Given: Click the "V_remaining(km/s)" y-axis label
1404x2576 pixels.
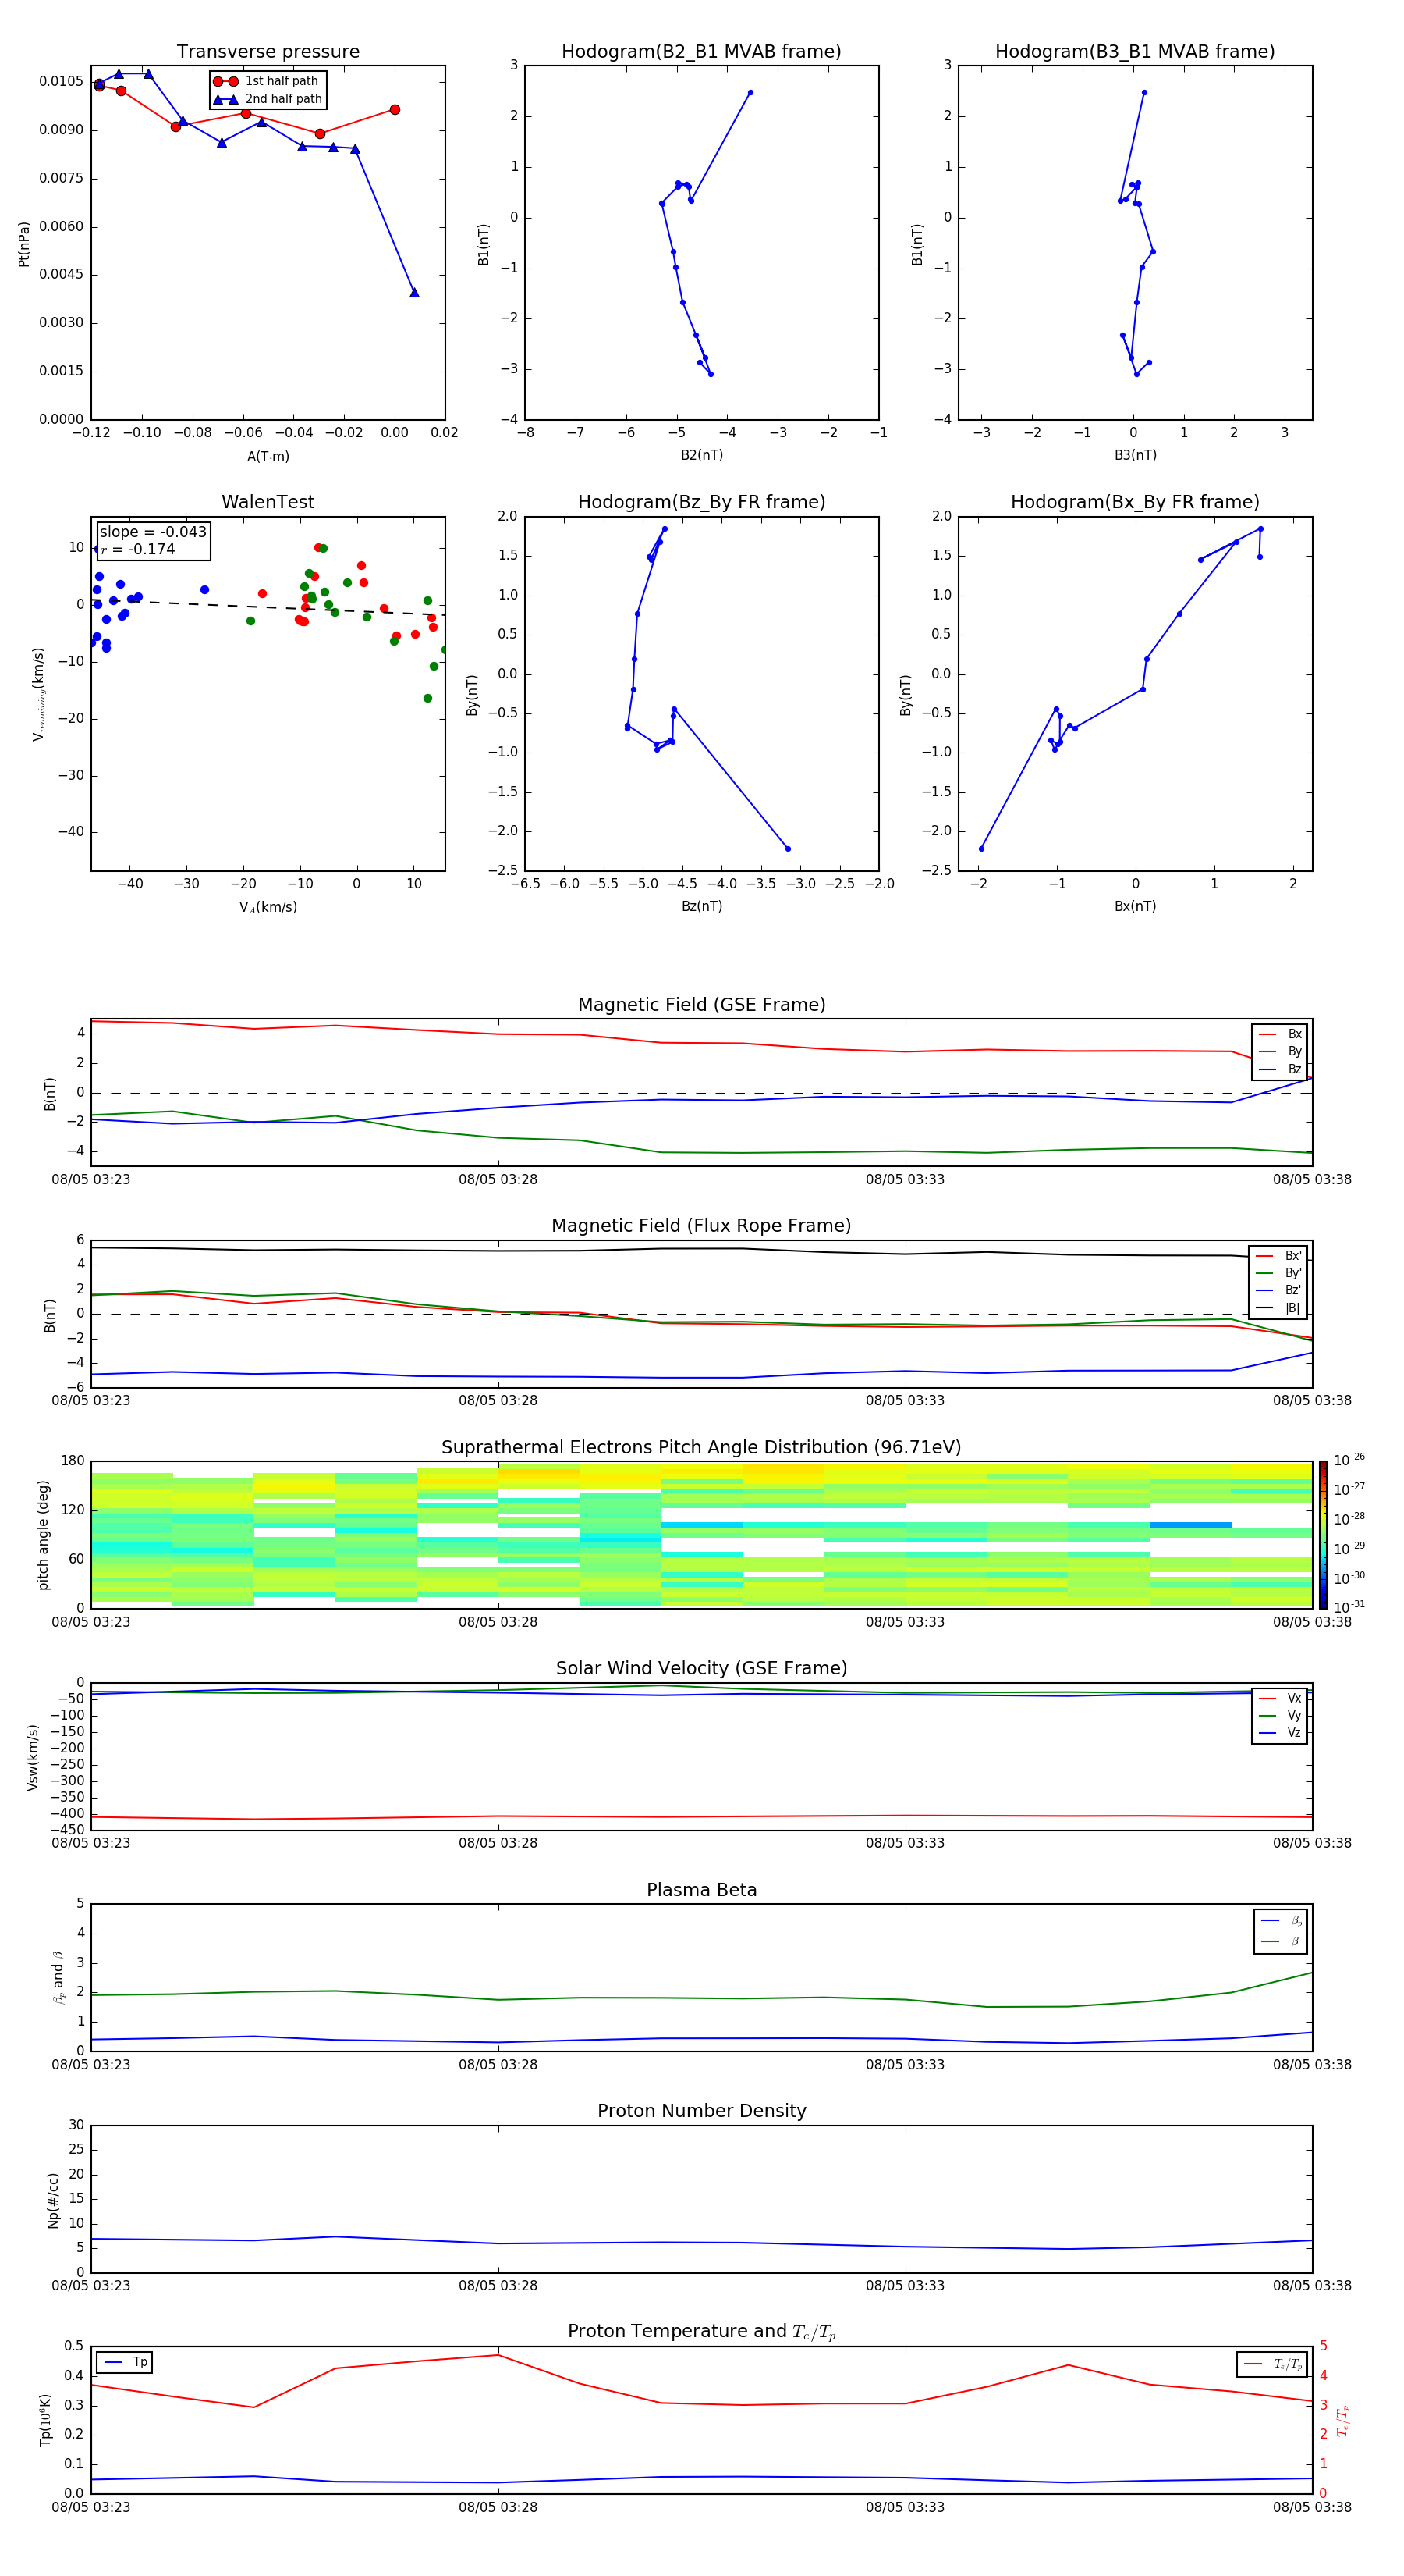Looking at the screenshot, I should [38, 694].
